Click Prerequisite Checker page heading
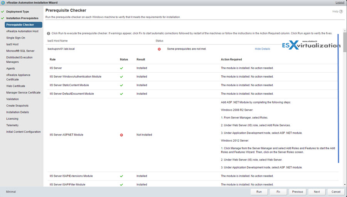Screen dimensions: 347x197 (66, 10)
